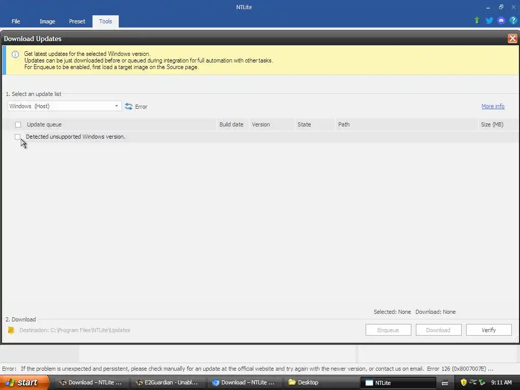The width and height of the screenshot is (520, 390).
Task: Click the network connection tray icon
Action: [473, 382]
